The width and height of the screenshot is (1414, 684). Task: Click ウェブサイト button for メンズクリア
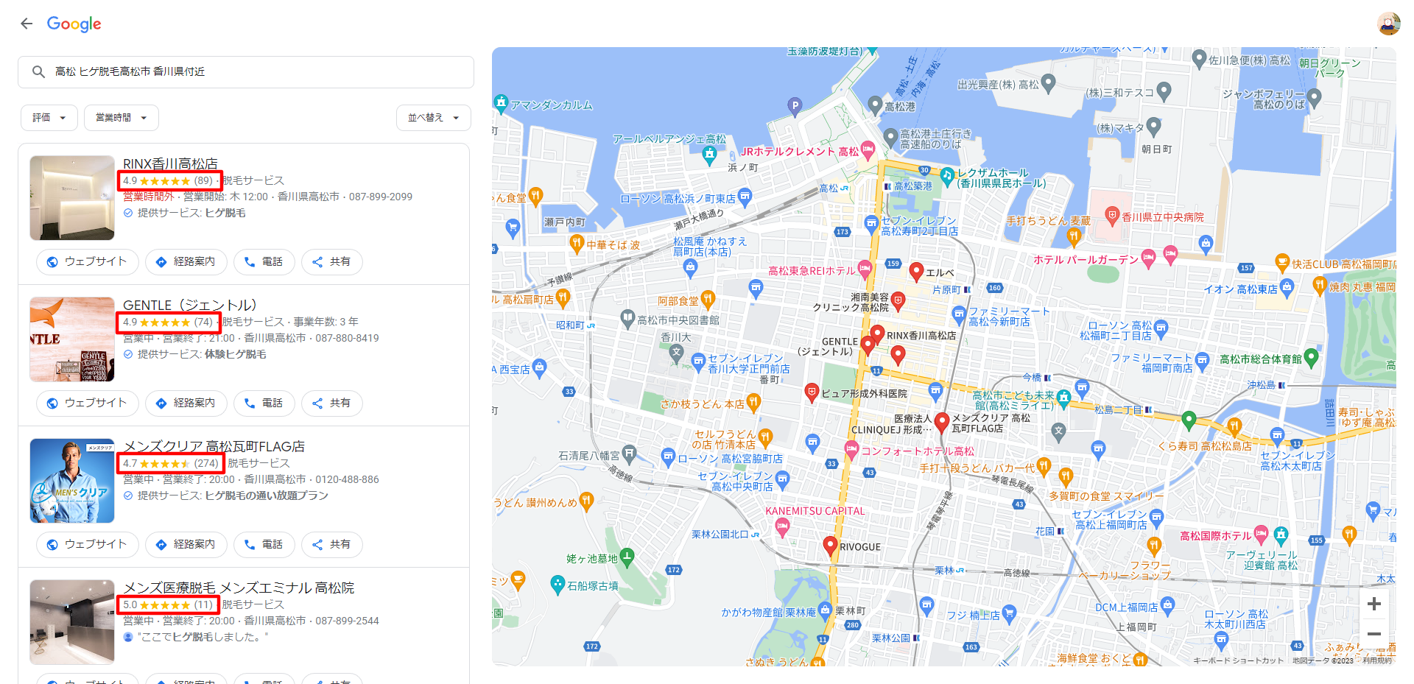[x=88, y=544]
